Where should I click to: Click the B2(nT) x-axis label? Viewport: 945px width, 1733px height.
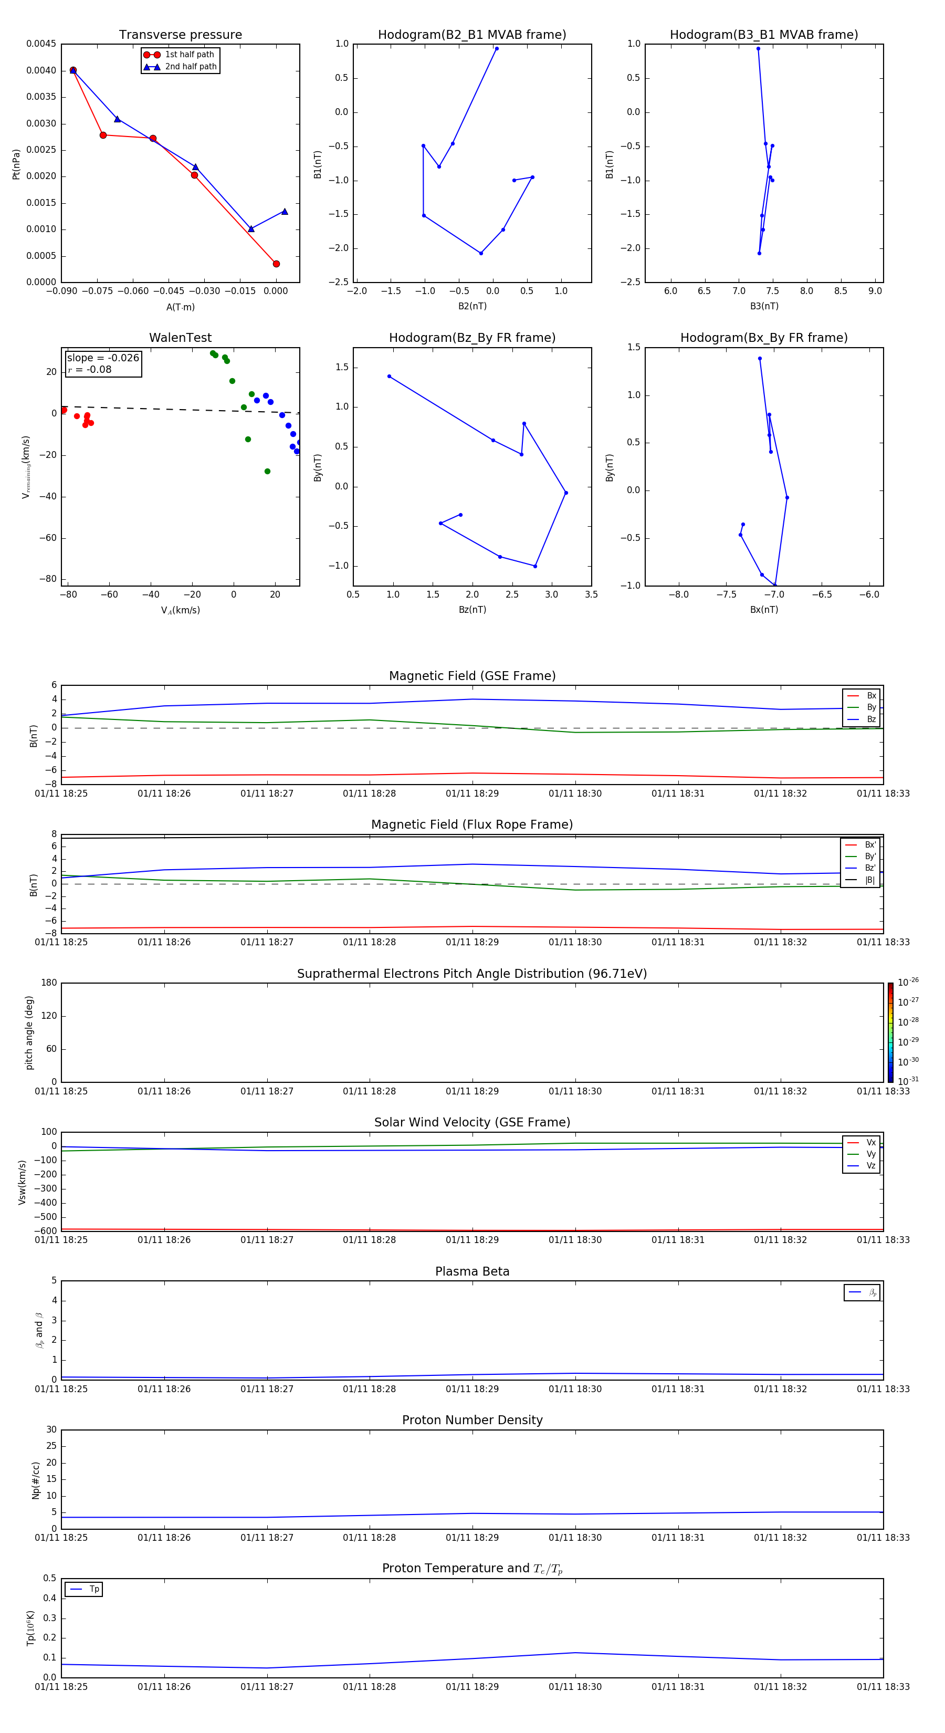pos(472,306)
